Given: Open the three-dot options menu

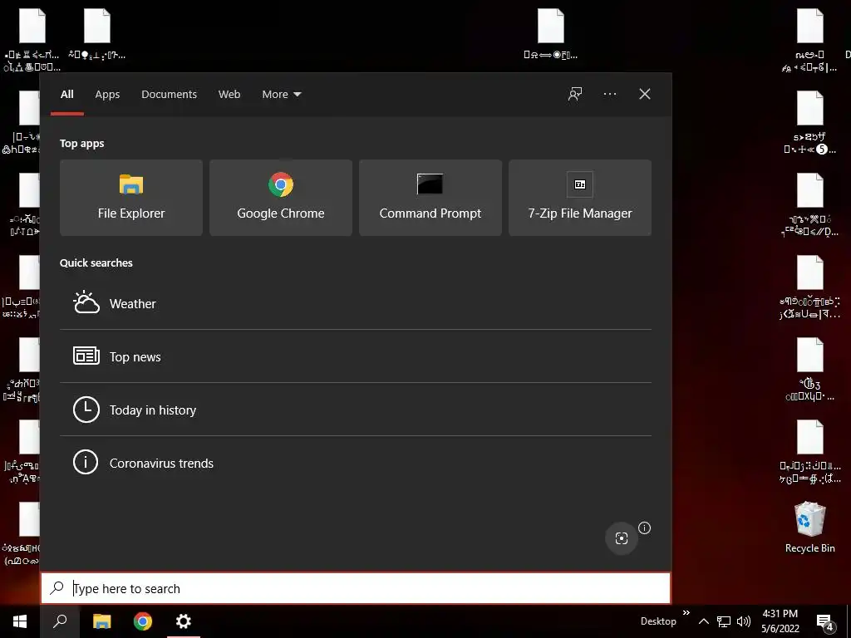Looking at the screenshot, I should pyautogui.click(x=609, y=94).
